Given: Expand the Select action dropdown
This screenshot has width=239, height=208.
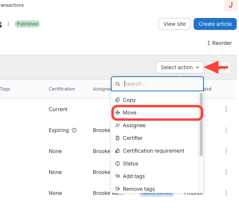Looking at the screenshot, I should (180, 67).
